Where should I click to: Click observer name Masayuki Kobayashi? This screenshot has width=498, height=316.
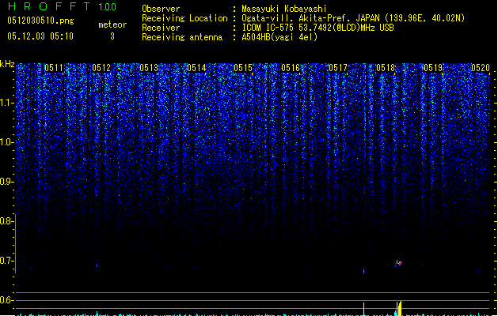(x=284, y=9)
